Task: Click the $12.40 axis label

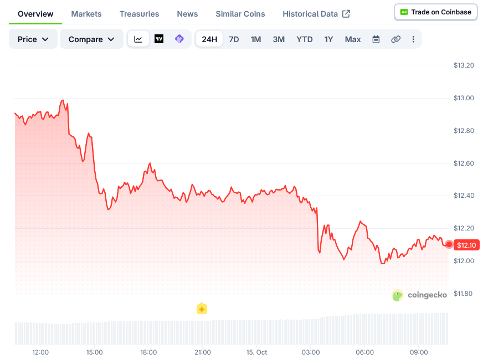Action: (464, 196)
